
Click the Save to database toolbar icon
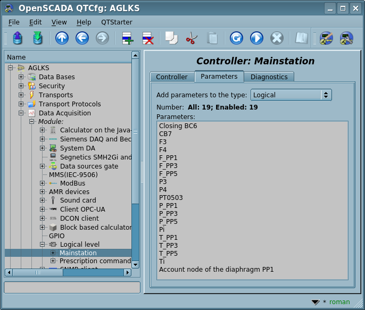point(38,38)
